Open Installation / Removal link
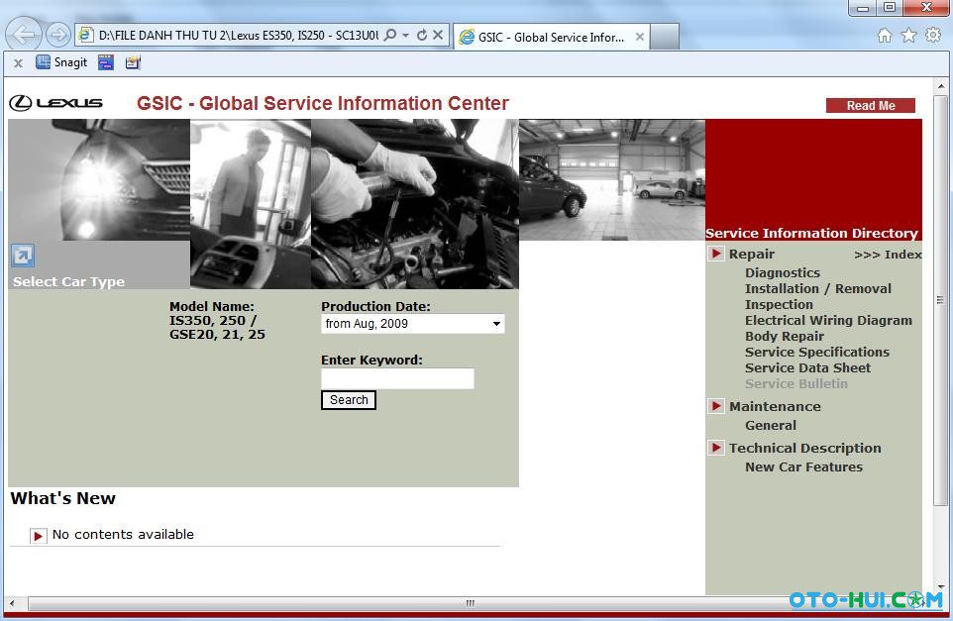The width and height of the screenshot is (953, 621). 818,288
